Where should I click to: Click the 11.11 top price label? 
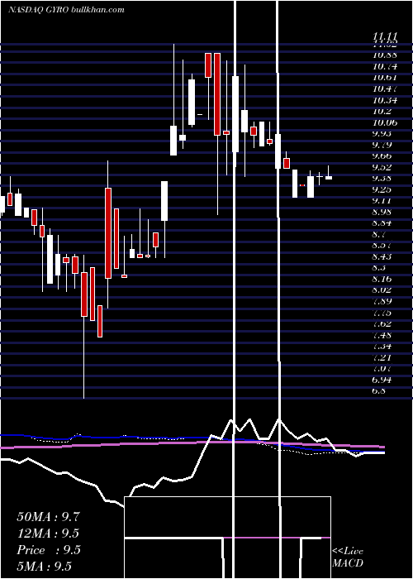click(385, 37)
